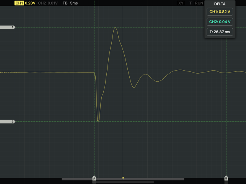Select horizontal cursor 2 handle

point(8,121)
